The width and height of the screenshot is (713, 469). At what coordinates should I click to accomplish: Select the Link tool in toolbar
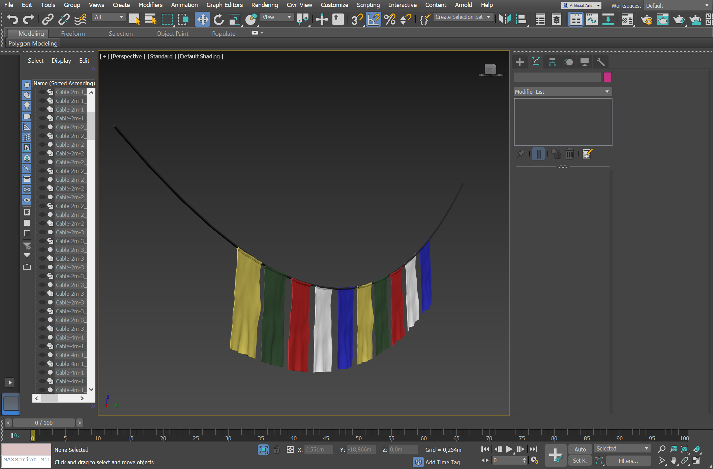click(x=48, y=19)
